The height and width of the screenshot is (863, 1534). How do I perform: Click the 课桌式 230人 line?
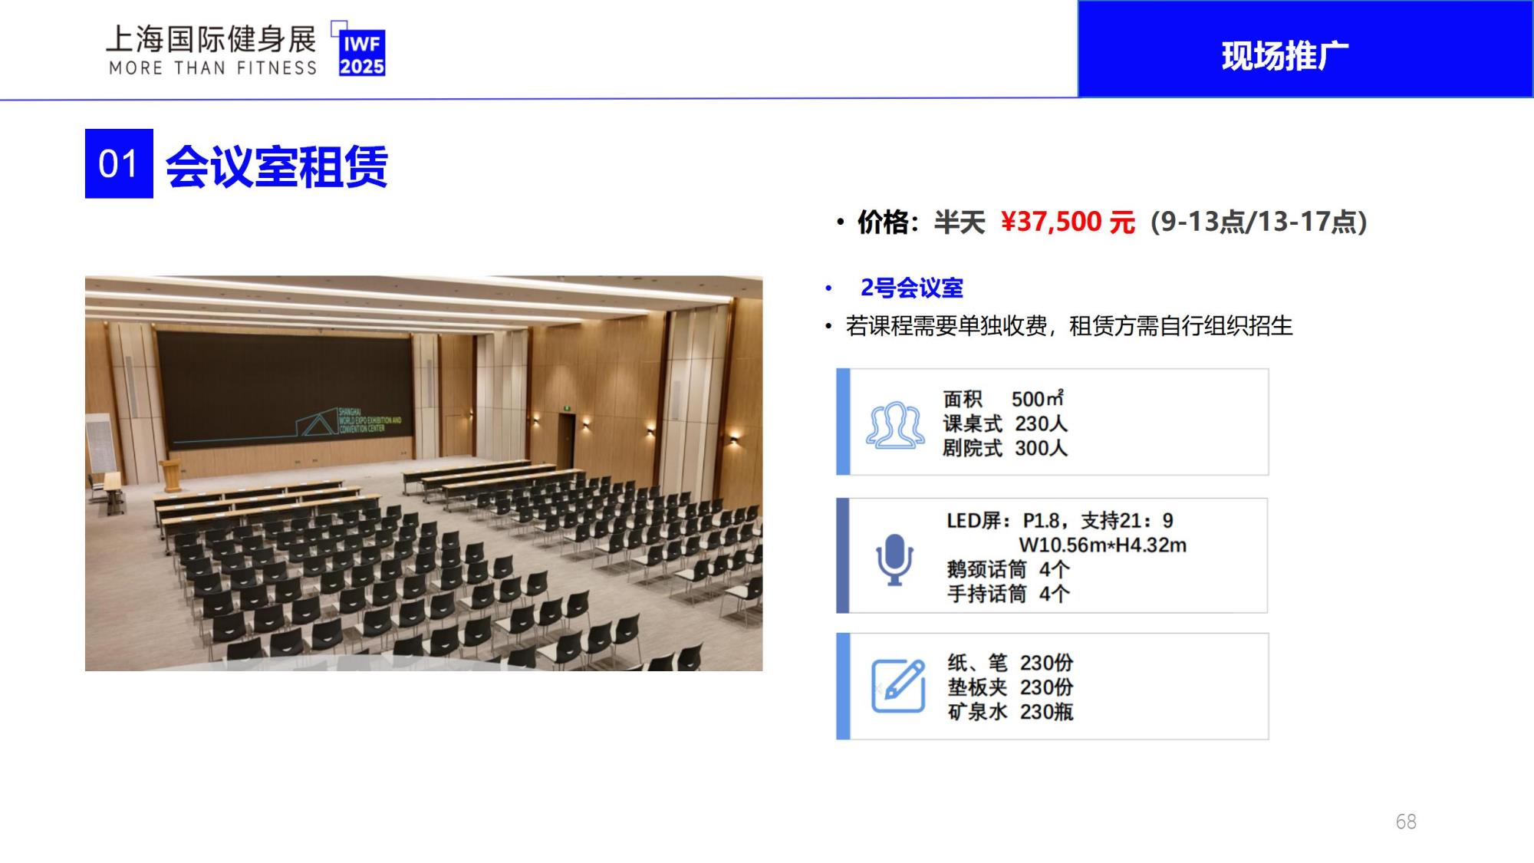(x=1005, y=423)
